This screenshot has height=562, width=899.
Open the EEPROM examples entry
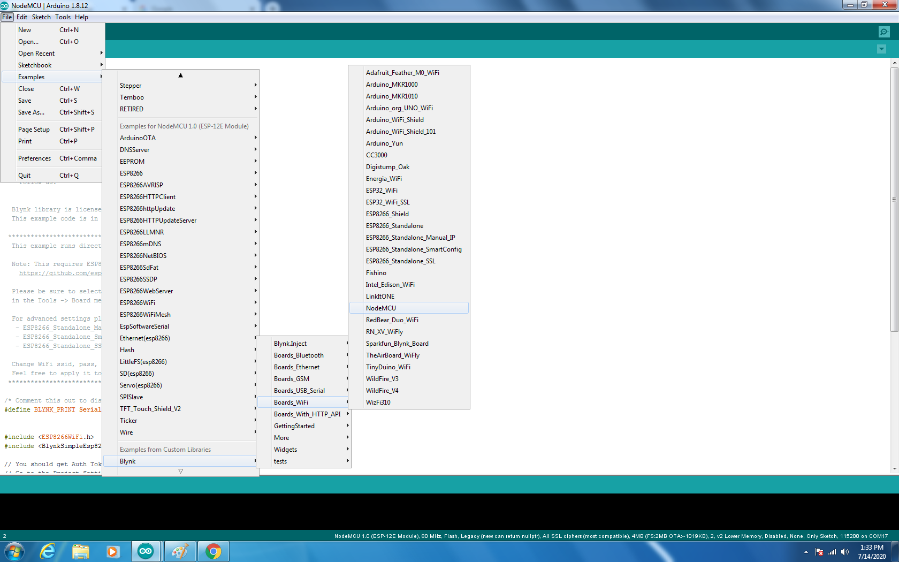point(181,162)
